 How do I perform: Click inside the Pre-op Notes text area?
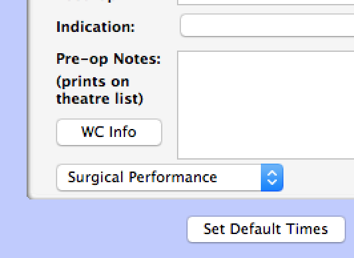coord(265,105)
